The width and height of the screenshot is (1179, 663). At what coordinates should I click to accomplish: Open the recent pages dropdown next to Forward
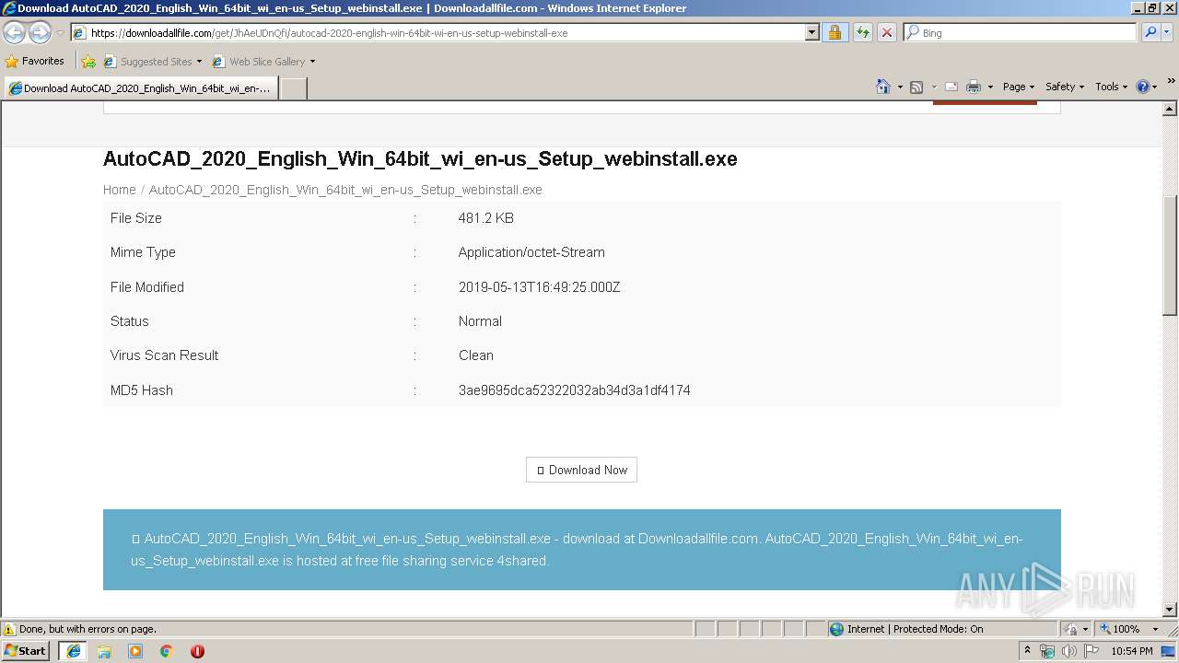pyautogui.click(x=60, y=33)
